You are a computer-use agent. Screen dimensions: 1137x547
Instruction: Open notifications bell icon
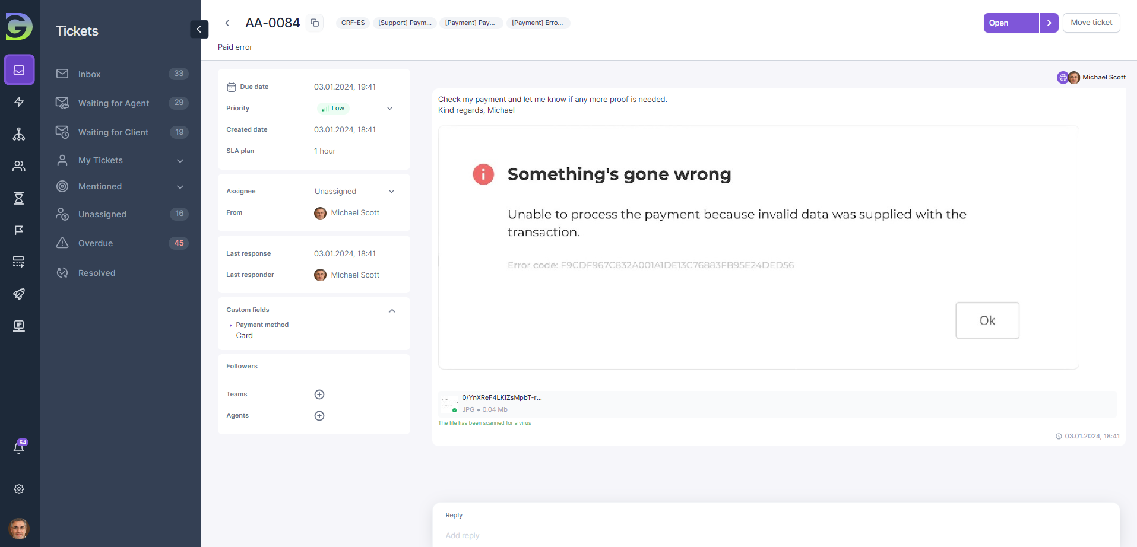pos(19,448)
